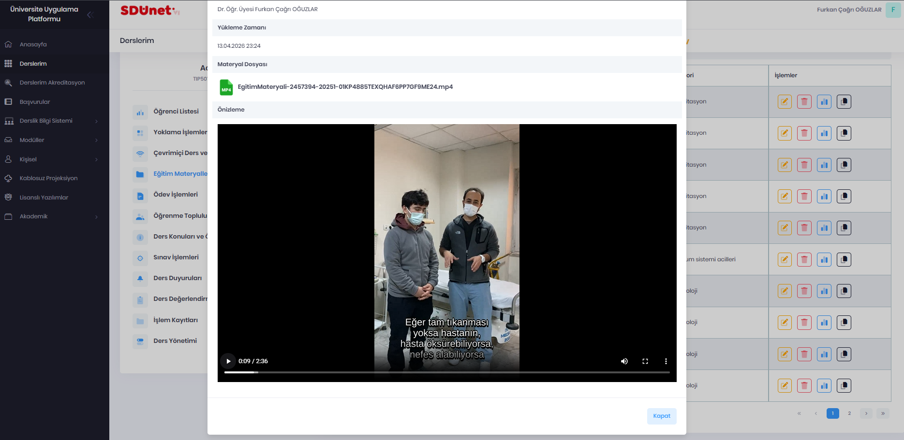Open statistics icon in third row

824,165
